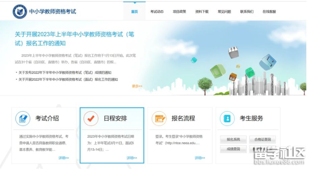The width and height of the screenshot is (310, 169).
Task: Click 详细>> under the 日程安排 card
Action: [x=132, y=158]
